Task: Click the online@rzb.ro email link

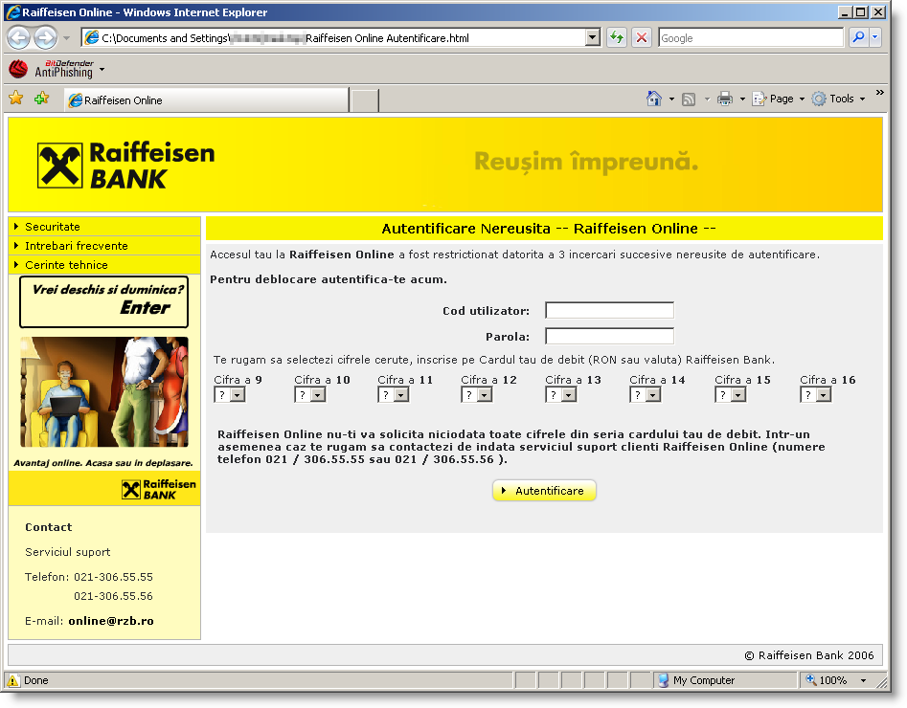Action: (x=111, y=621)
